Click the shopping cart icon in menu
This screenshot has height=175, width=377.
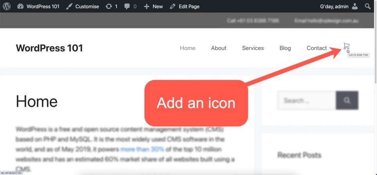click(346, 46)
